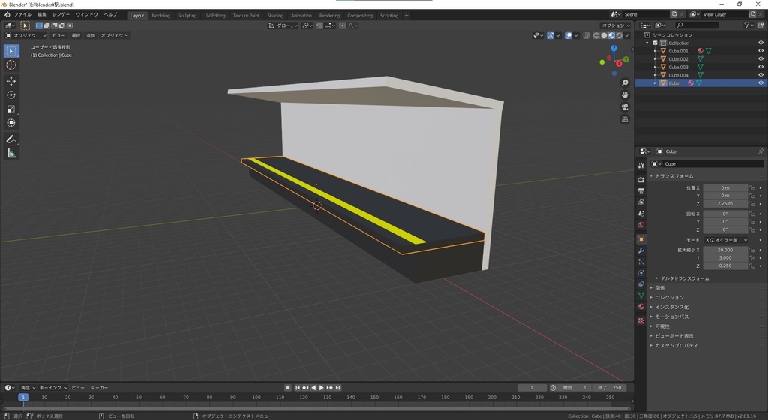Activate the Transform tool
Viewport: 768px width, 420px height.
[x=11, y=123]
